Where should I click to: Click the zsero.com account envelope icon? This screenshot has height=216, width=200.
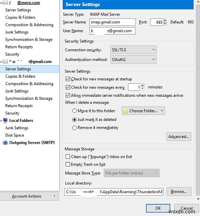pos(5,3)
